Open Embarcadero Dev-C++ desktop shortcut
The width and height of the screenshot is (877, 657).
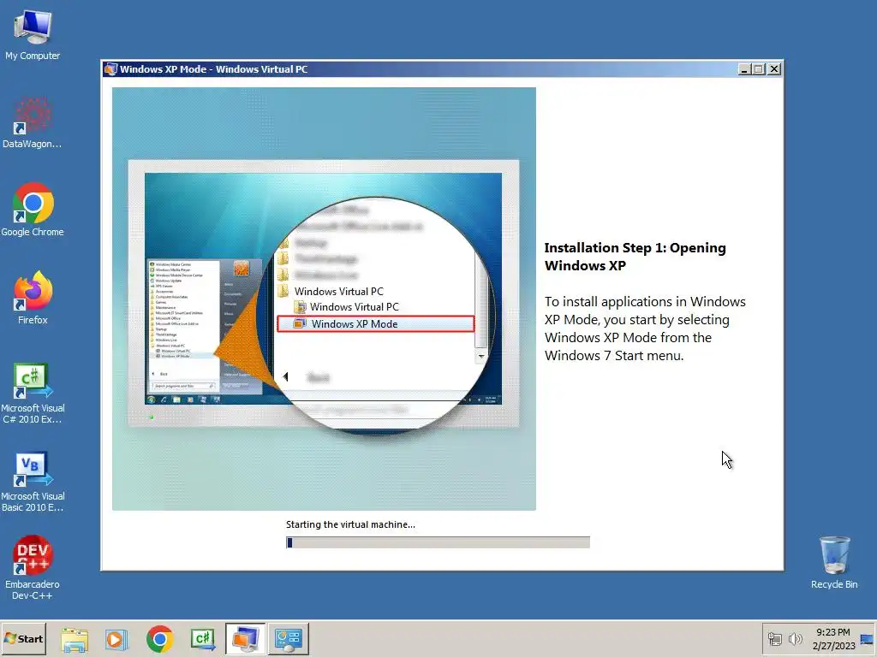pyautogui.click(x=33, y=568)
